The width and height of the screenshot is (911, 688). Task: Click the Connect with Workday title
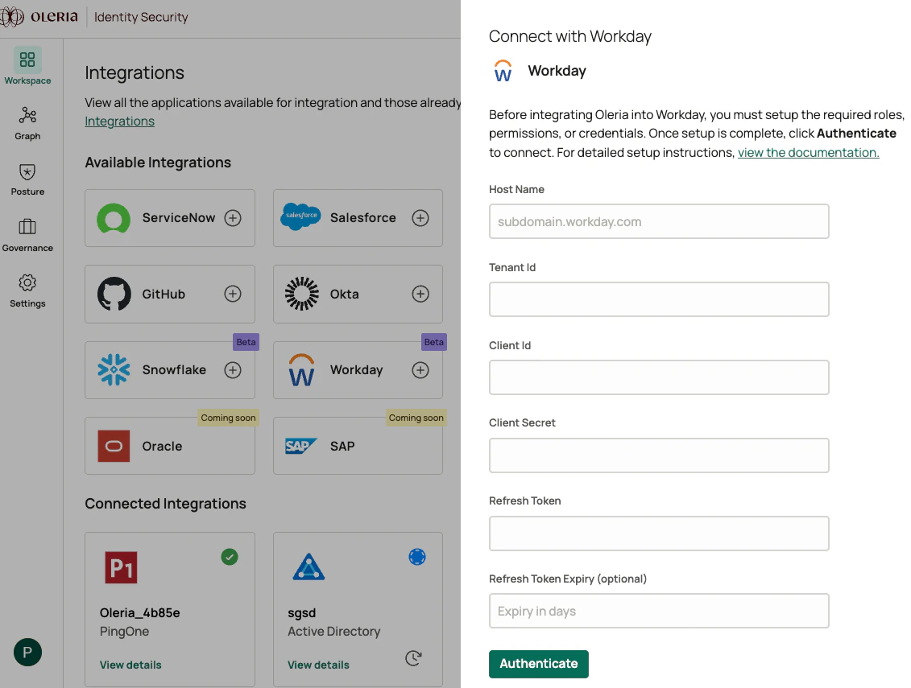click(570, 36)
